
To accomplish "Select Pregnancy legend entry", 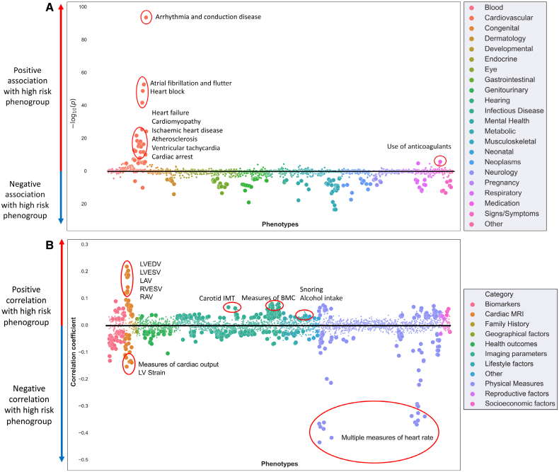I will [502, 183].
